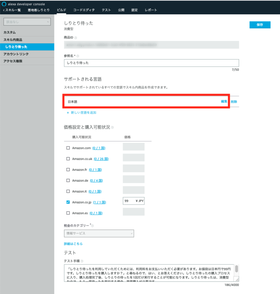Screen dimensions: 280x294
Task: Open the 情報サービス tax category dropdown
Action: 99,233
